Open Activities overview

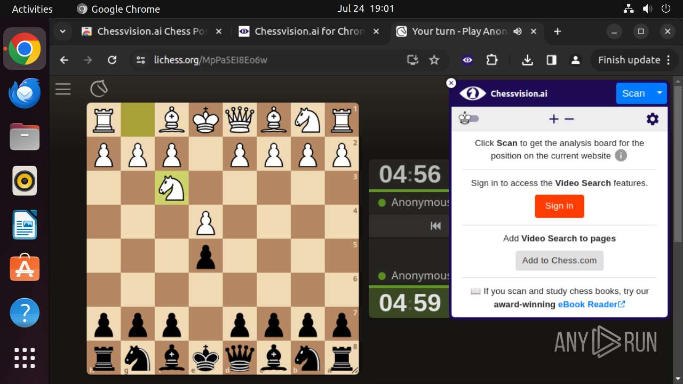32,9
